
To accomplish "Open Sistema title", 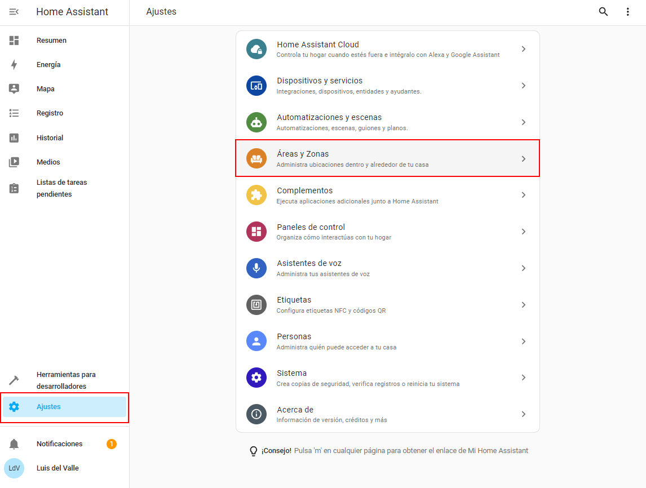I will (291, 373).
